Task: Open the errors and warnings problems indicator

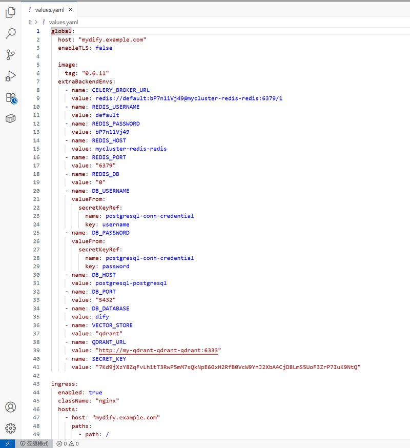Action: 68,443
